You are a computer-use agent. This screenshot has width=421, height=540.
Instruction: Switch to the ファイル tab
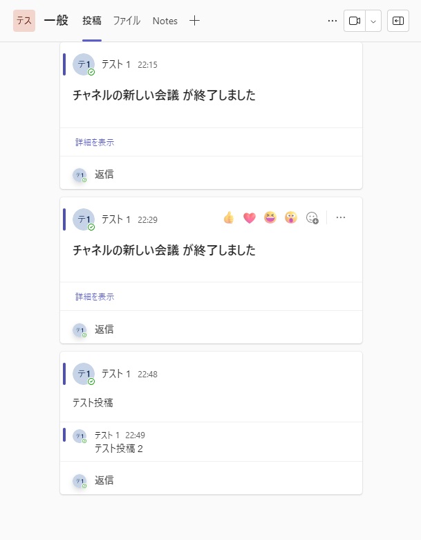coord(127,21)
